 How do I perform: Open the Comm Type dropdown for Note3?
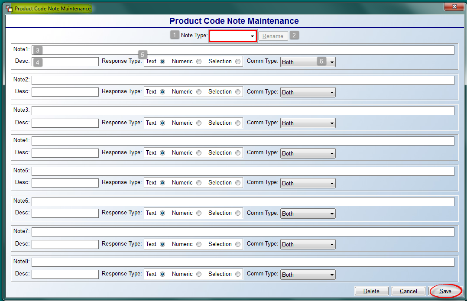click(308, 123)
